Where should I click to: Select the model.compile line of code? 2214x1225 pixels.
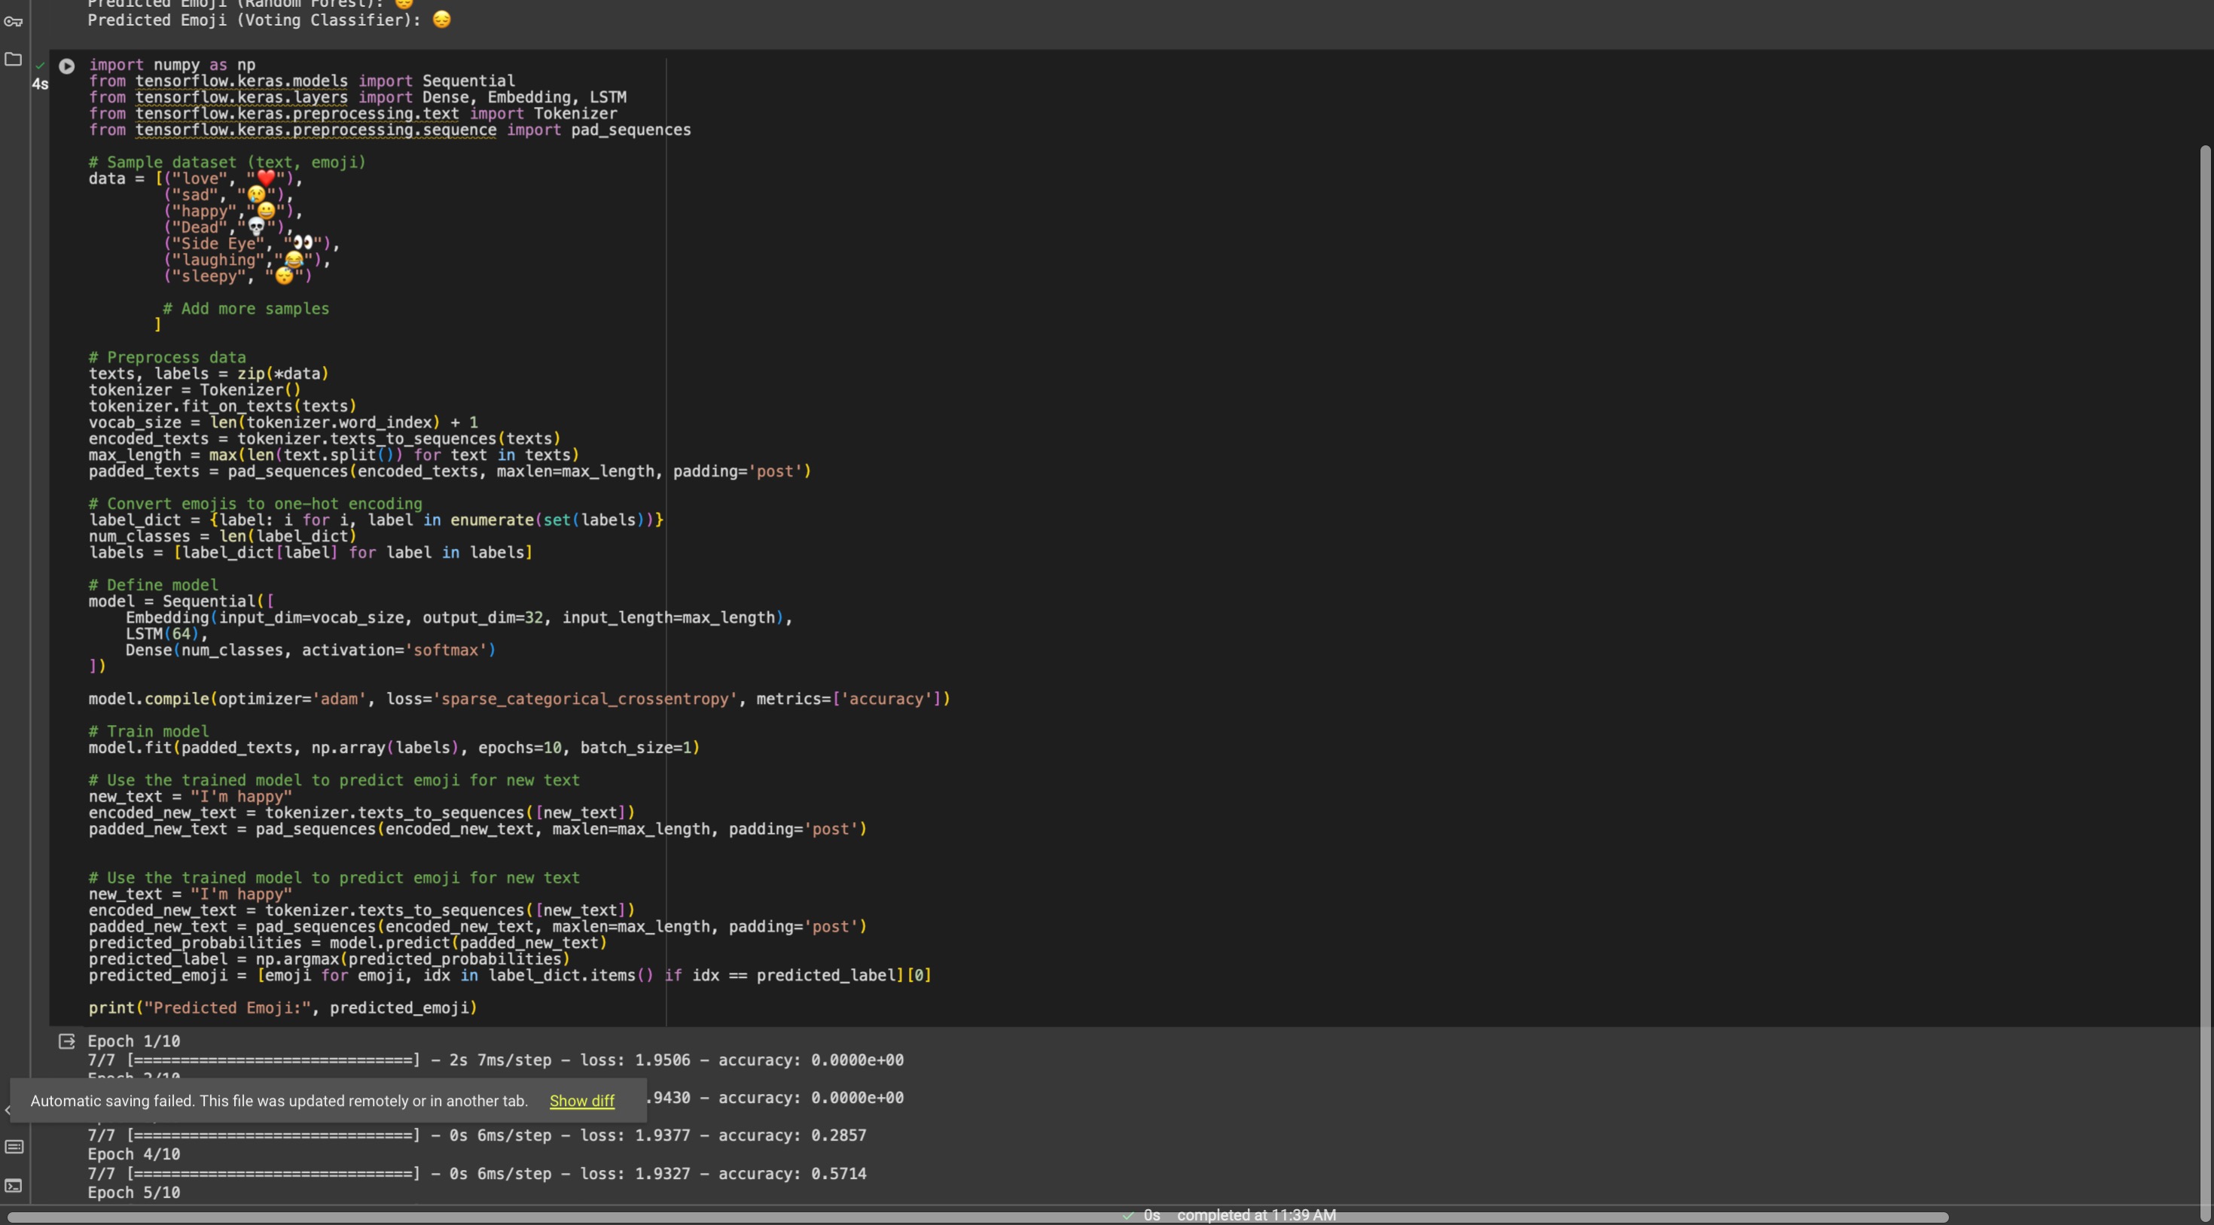pos(519,699)
